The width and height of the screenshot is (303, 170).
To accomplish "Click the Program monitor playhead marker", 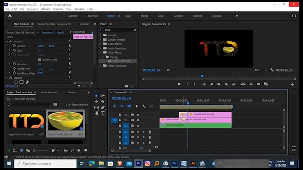I will [x=202, y=76].
